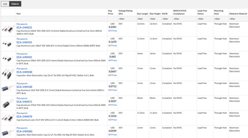Image resolution: width=248 pixels, height=138 pixels.
Task: Click the ECA-1HM470 capacitor thumbnail
Action: pos(8,118)
